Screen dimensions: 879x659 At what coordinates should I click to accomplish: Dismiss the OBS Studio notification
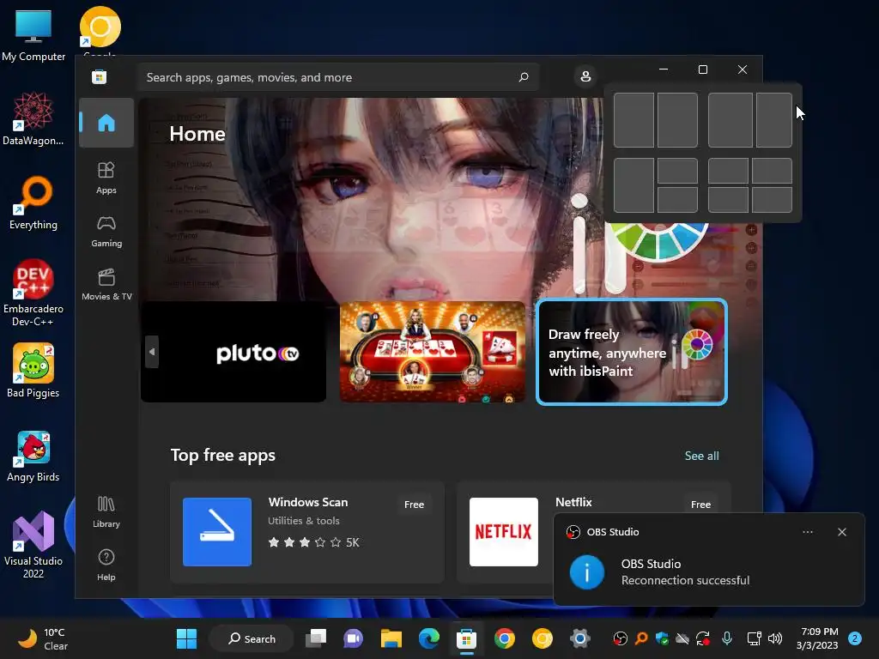pyautogui.click(x=841, y=532)
